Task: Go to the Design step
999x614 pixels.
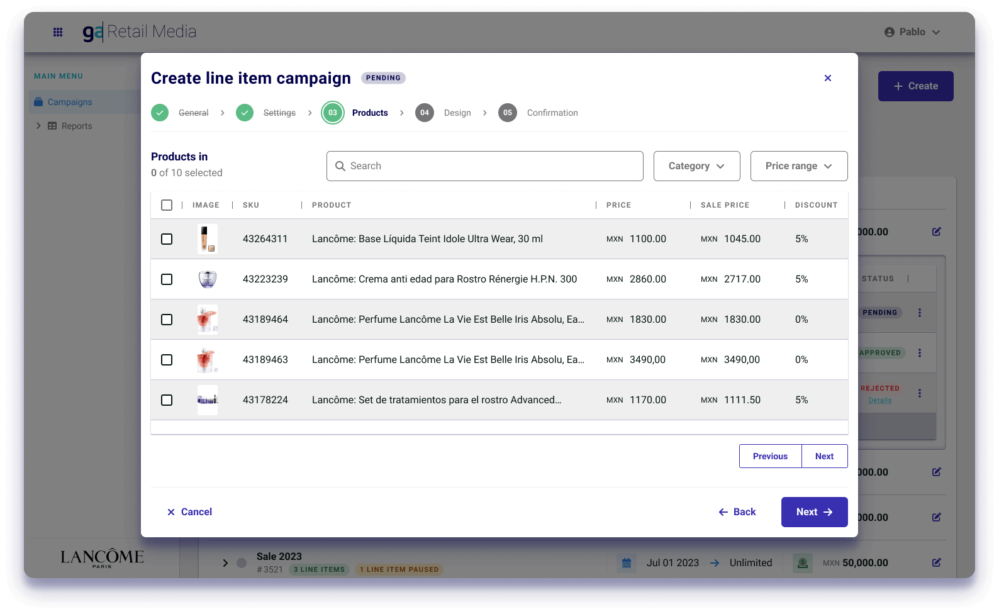Action: tap(457, 113)
